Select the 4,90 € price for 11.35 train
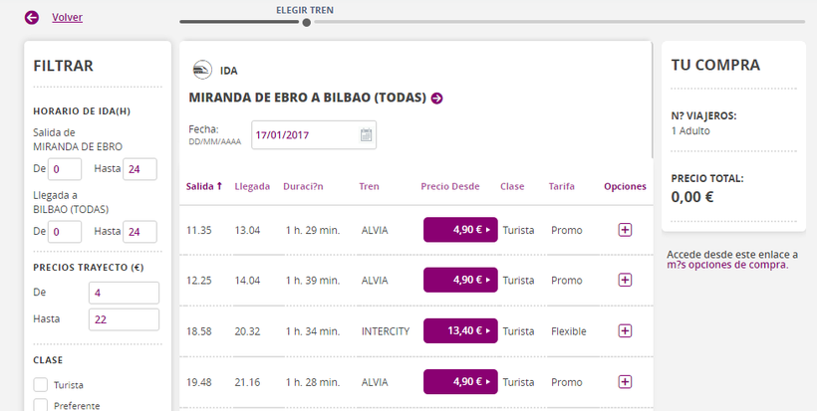 pos(459,230)
